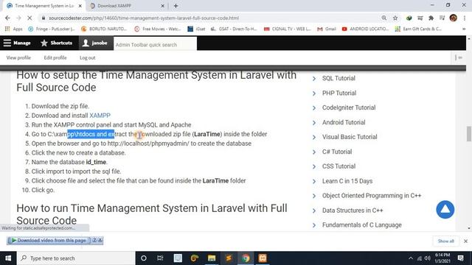
Task: Open Chrome icon on the taskbar
Action: point(246,258)
